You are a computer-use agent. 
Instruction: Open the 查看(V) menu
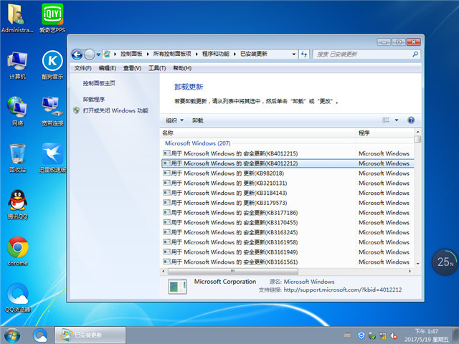tap(132, 68)
